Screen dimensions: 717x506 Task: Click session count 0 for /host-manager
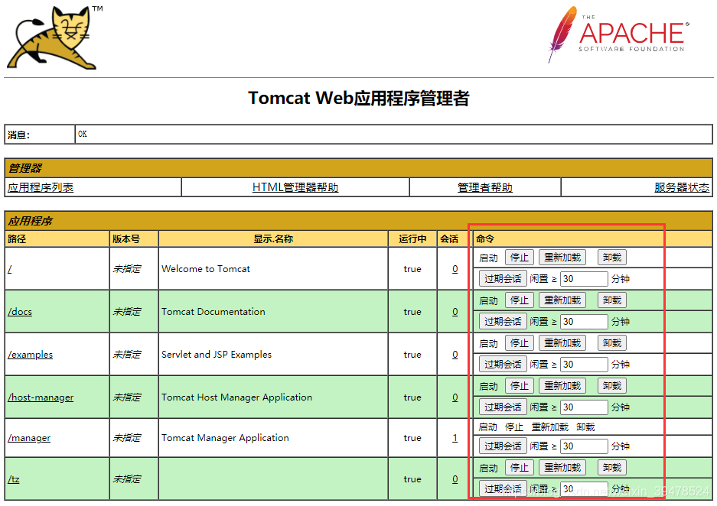point(455,397)
